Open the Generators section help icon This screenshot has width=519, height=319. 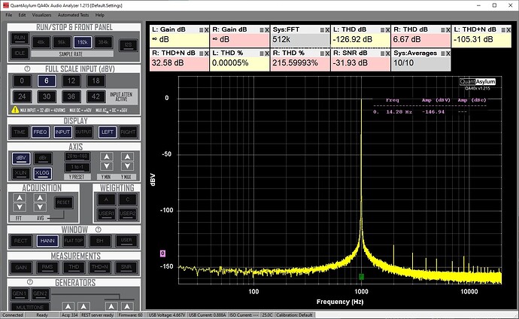(x=30, y=282)
